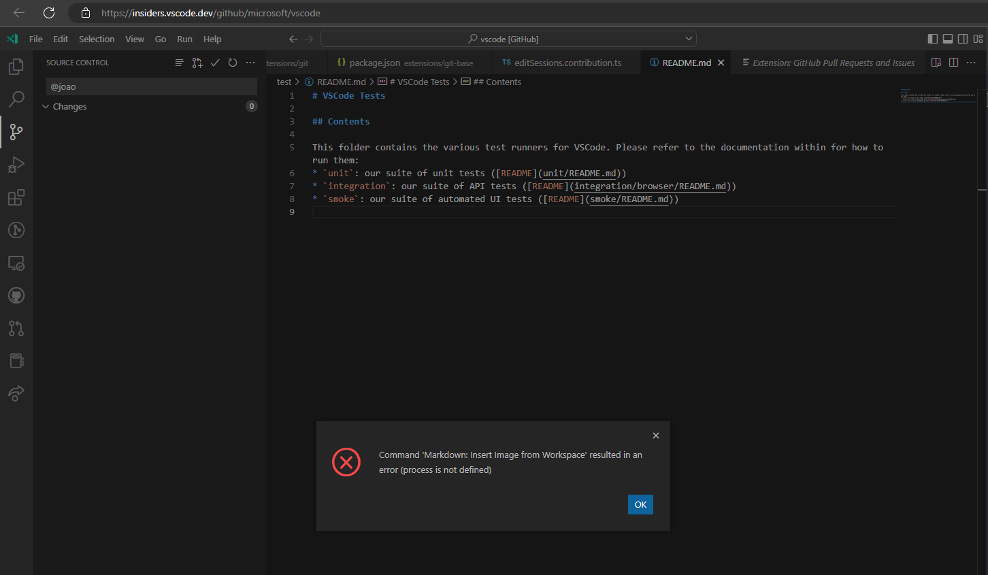
Task: Toggle the secondary sidebar
Action: (x=963, y=39)
